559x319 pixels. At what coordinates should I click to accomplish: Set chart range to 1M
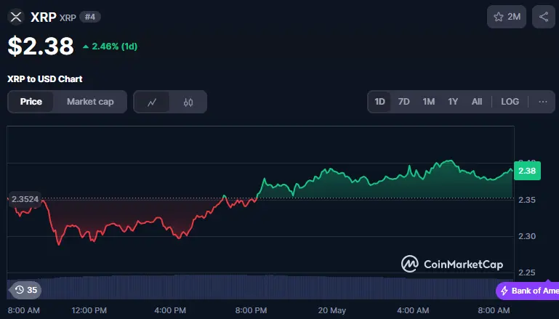pos(429,102)
